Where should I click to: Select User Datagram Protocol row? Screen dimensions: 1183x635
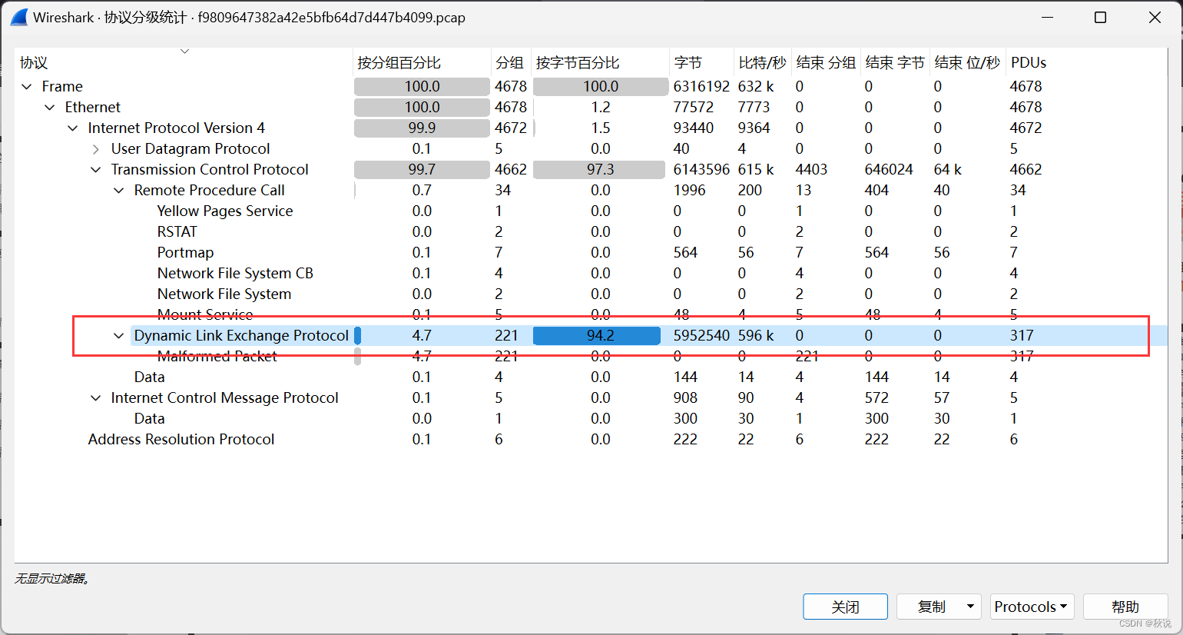tap(591, 149)
